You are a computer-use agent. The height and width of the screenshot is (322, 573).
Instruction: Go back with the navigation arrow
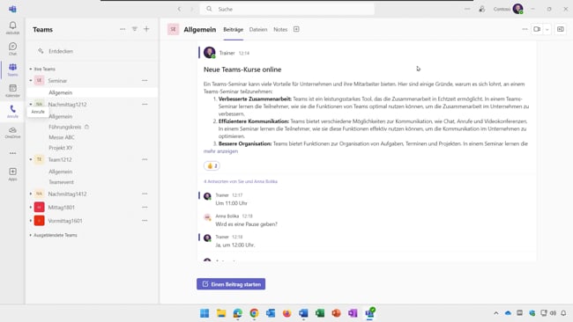tap(180, 9)
